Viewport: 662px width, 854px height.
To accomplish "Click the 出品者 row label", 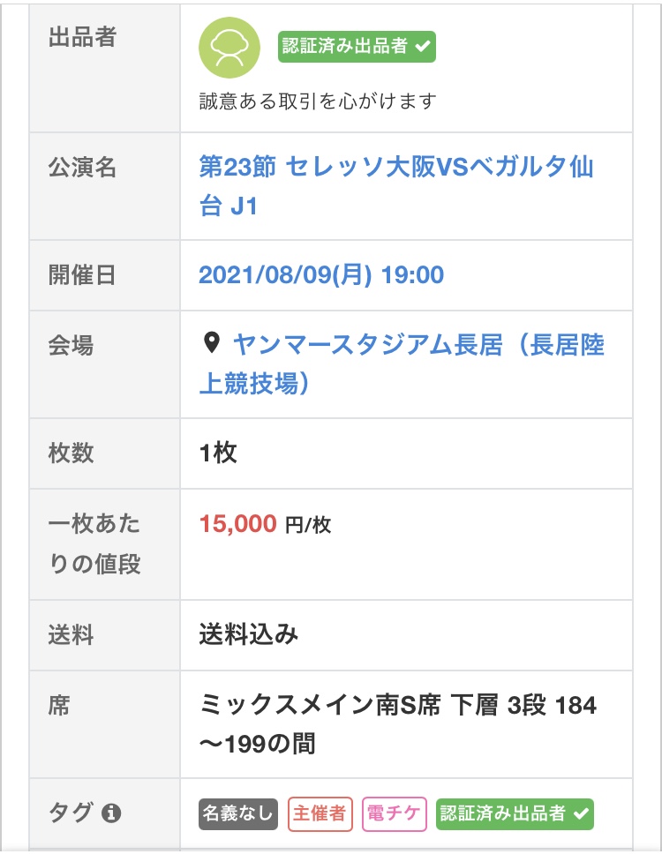I will tap(82, 37).
